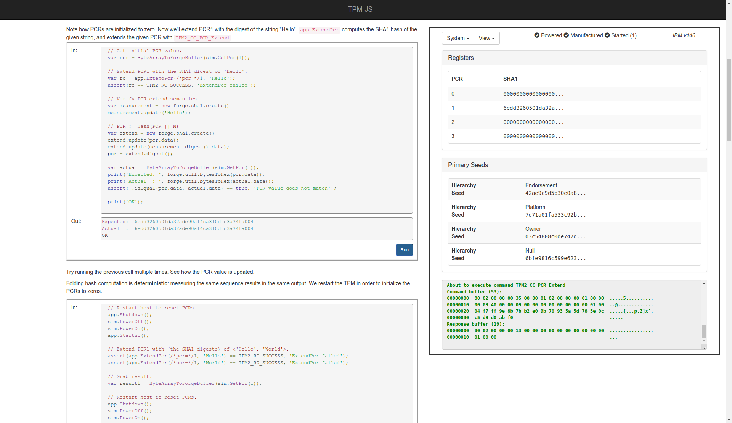
Task: Click the Started status check icon
Action: [x=607, y=35]
